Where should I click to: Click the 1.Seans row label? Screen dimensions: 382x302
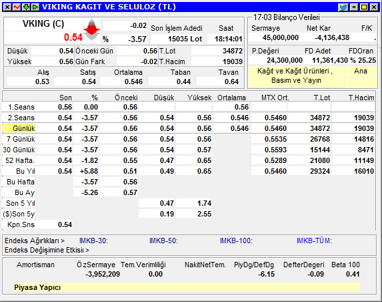(x=21, y=107)
